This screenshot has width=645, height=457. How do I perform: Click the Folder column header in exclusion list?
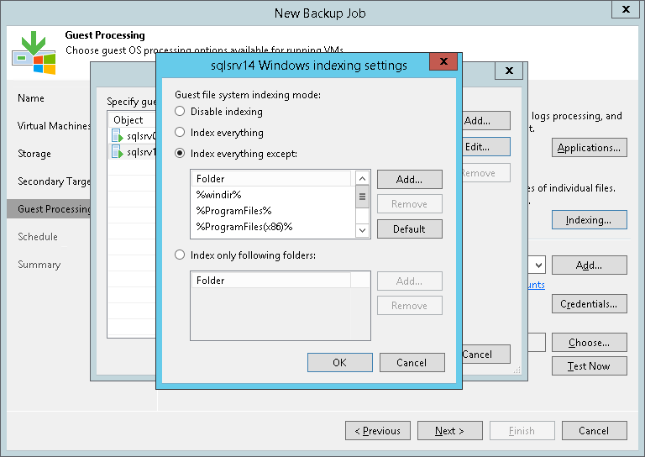271,179
